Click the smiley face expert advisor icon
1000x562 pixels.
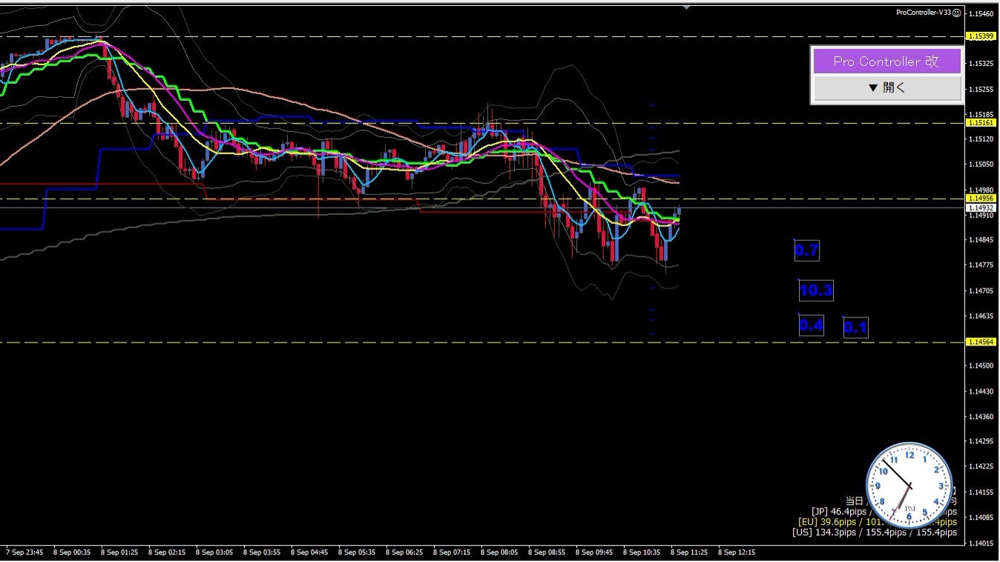pos(957,13)
